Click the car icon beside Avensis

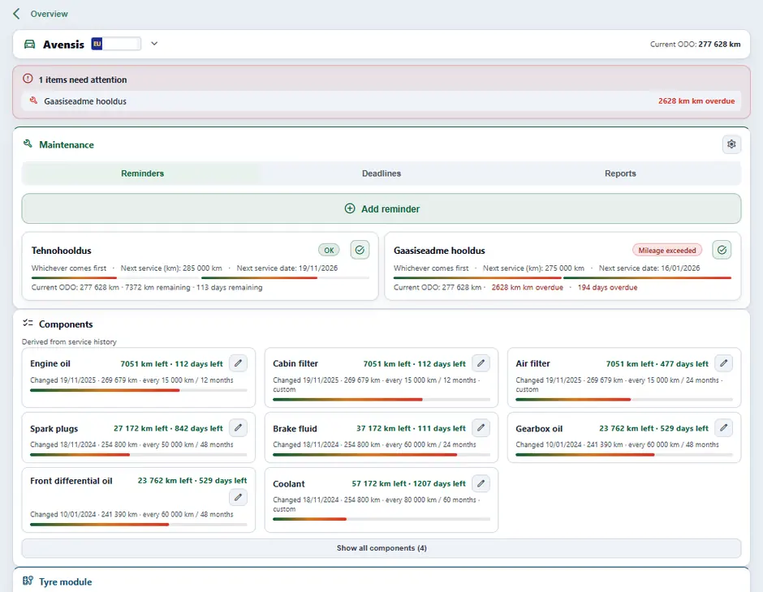(30, 45)
